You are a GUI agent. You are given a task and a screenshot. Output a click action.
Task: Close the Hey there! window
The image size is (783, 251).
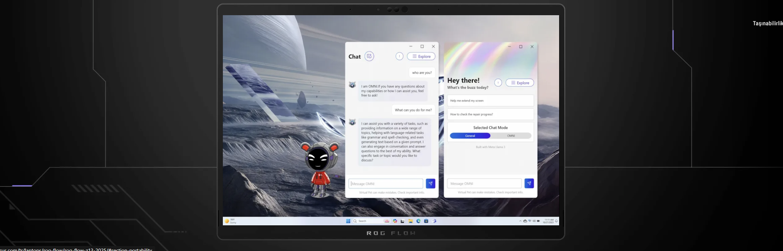click(532, 47)
